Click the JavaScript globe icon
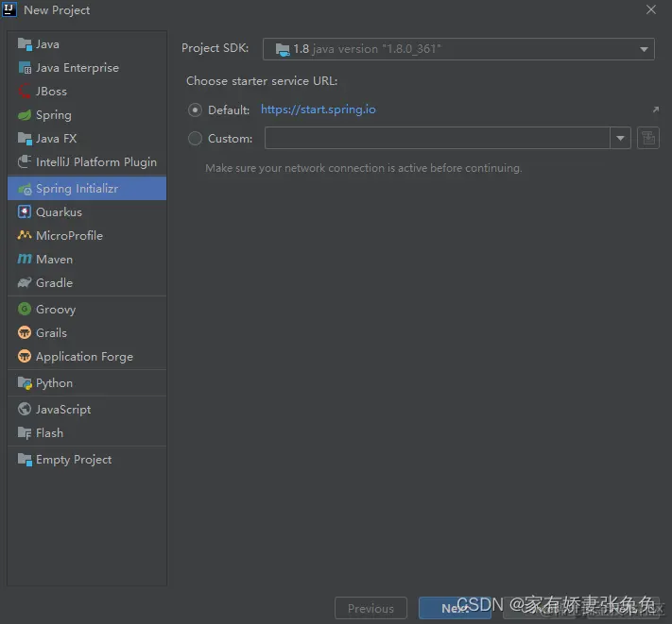The height and width of the screenshot is (624, 672). [x=25, y=409]
